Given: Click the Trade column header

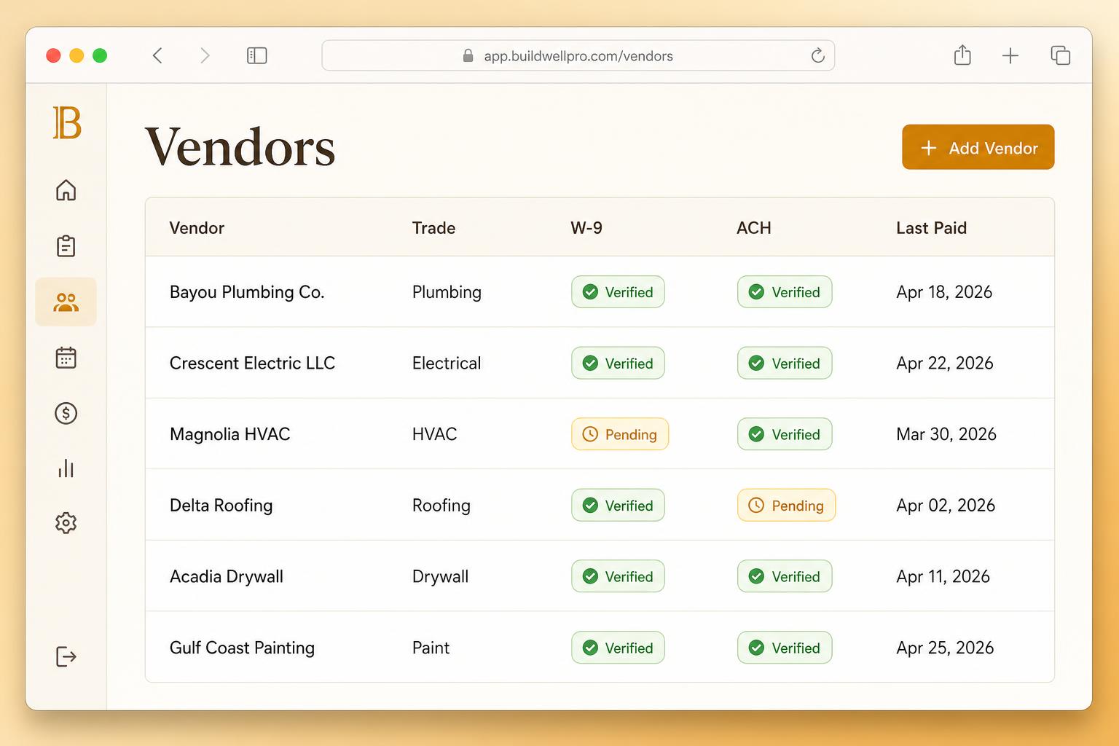Looking at the screenshot, I should [x=433, y=228].
